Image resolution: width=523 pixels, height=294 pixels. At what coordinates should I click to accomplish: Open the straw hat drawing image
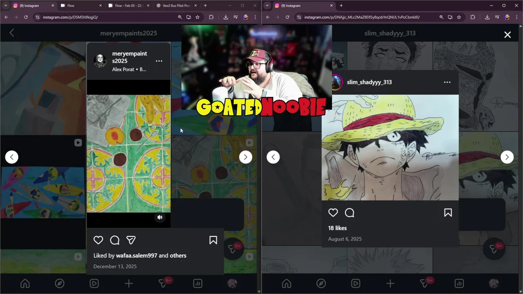click(x=390, y=147)
